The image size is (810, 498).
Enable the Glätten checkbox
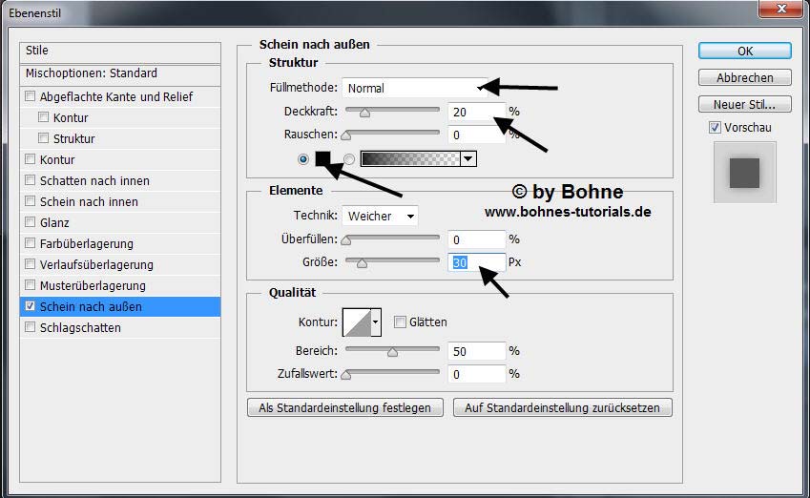tap(401, 322)
